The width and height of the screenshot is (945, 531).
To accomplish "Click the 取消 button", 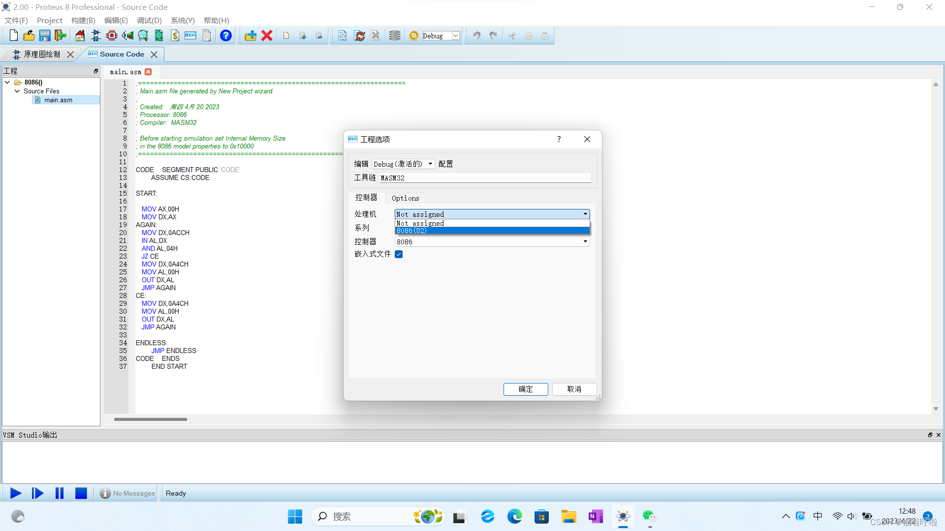I will 574,389.
